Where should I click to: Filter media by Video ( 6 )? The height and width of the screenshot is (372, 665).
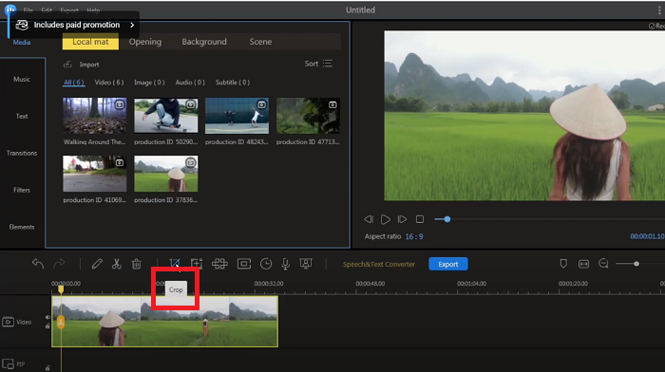(109, 83)
